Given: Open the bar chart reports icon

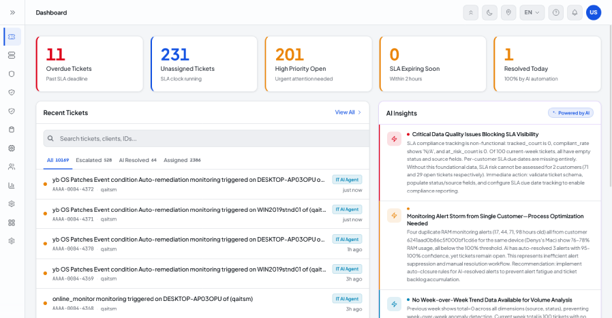Looking at the screenshot, I should (12, 185).
